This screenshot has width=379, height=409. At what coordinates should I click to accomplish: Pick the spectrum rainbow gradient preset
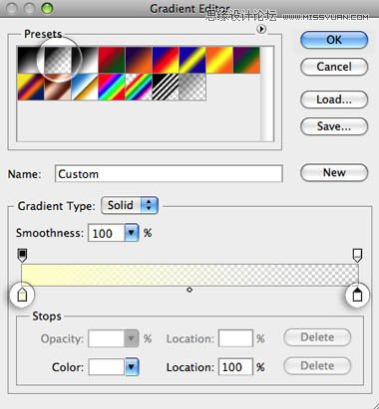tap(112, 87)
